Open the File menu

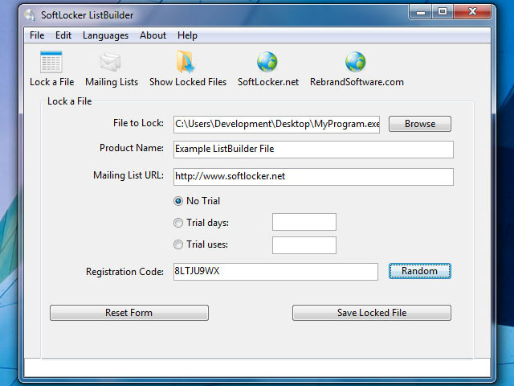coord(37,35)
